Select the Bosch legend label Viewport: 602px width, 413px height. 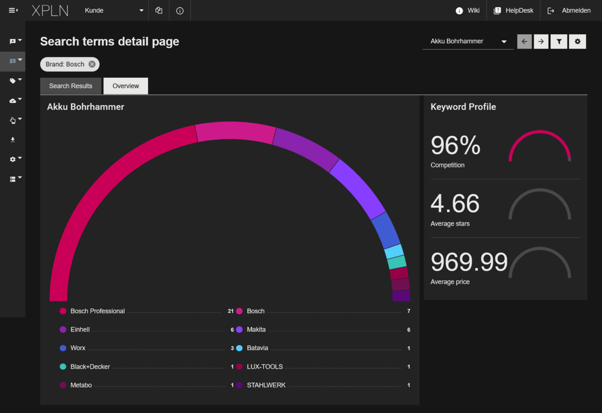pyautogui.click(x=256, y=311)
